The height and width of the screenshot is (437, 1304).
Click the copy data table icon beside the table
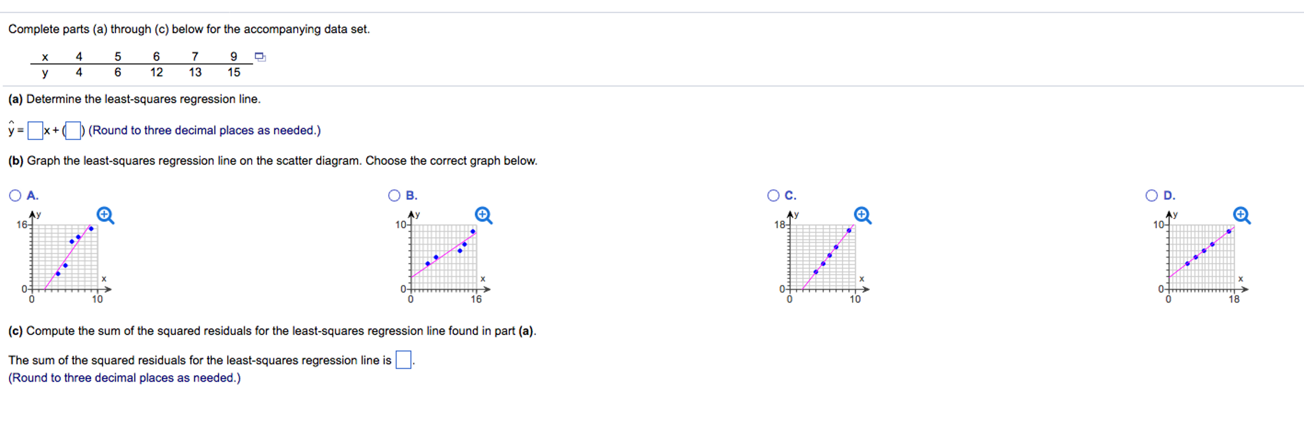click(x=259, y=57)
